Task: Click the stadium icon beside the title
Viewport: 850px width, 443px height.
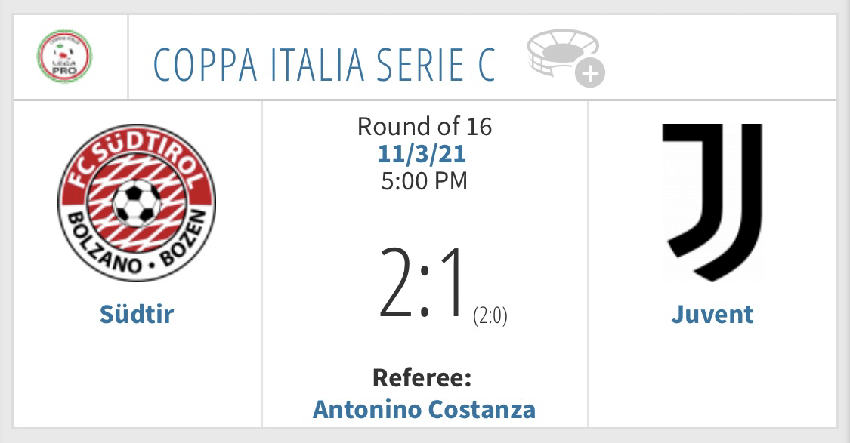Action: (x=566, y=57)
